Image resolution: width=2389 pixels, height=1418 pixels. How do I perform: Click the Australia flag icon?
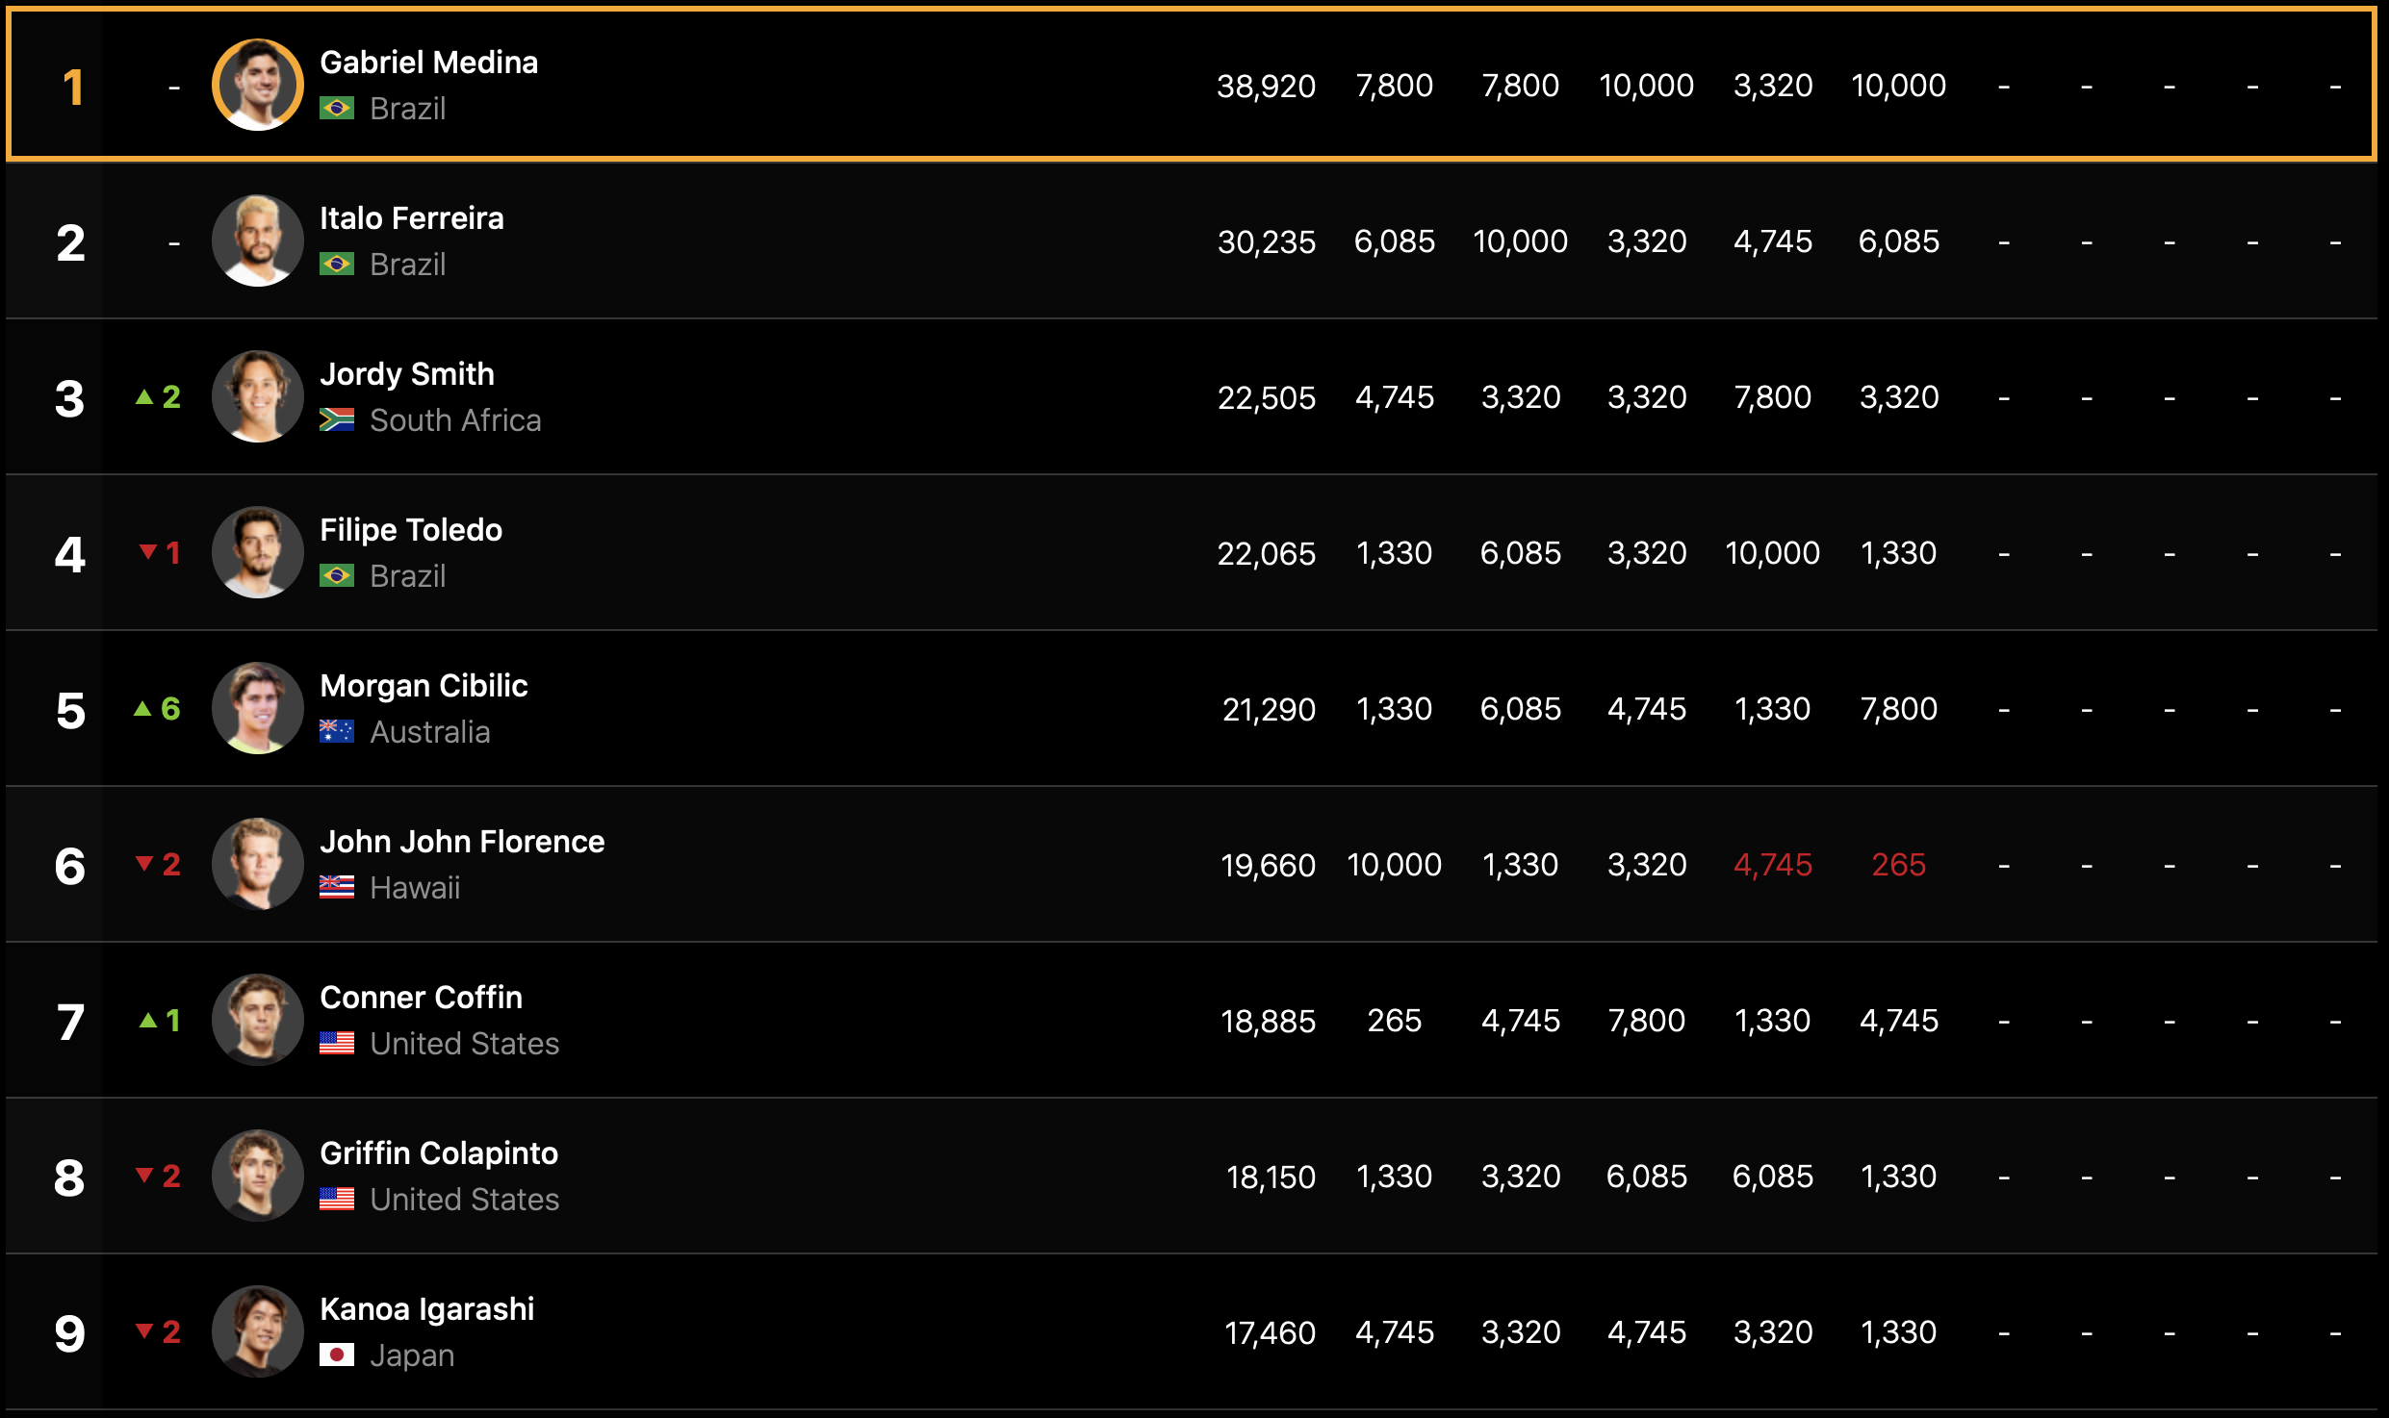(337, 732)
